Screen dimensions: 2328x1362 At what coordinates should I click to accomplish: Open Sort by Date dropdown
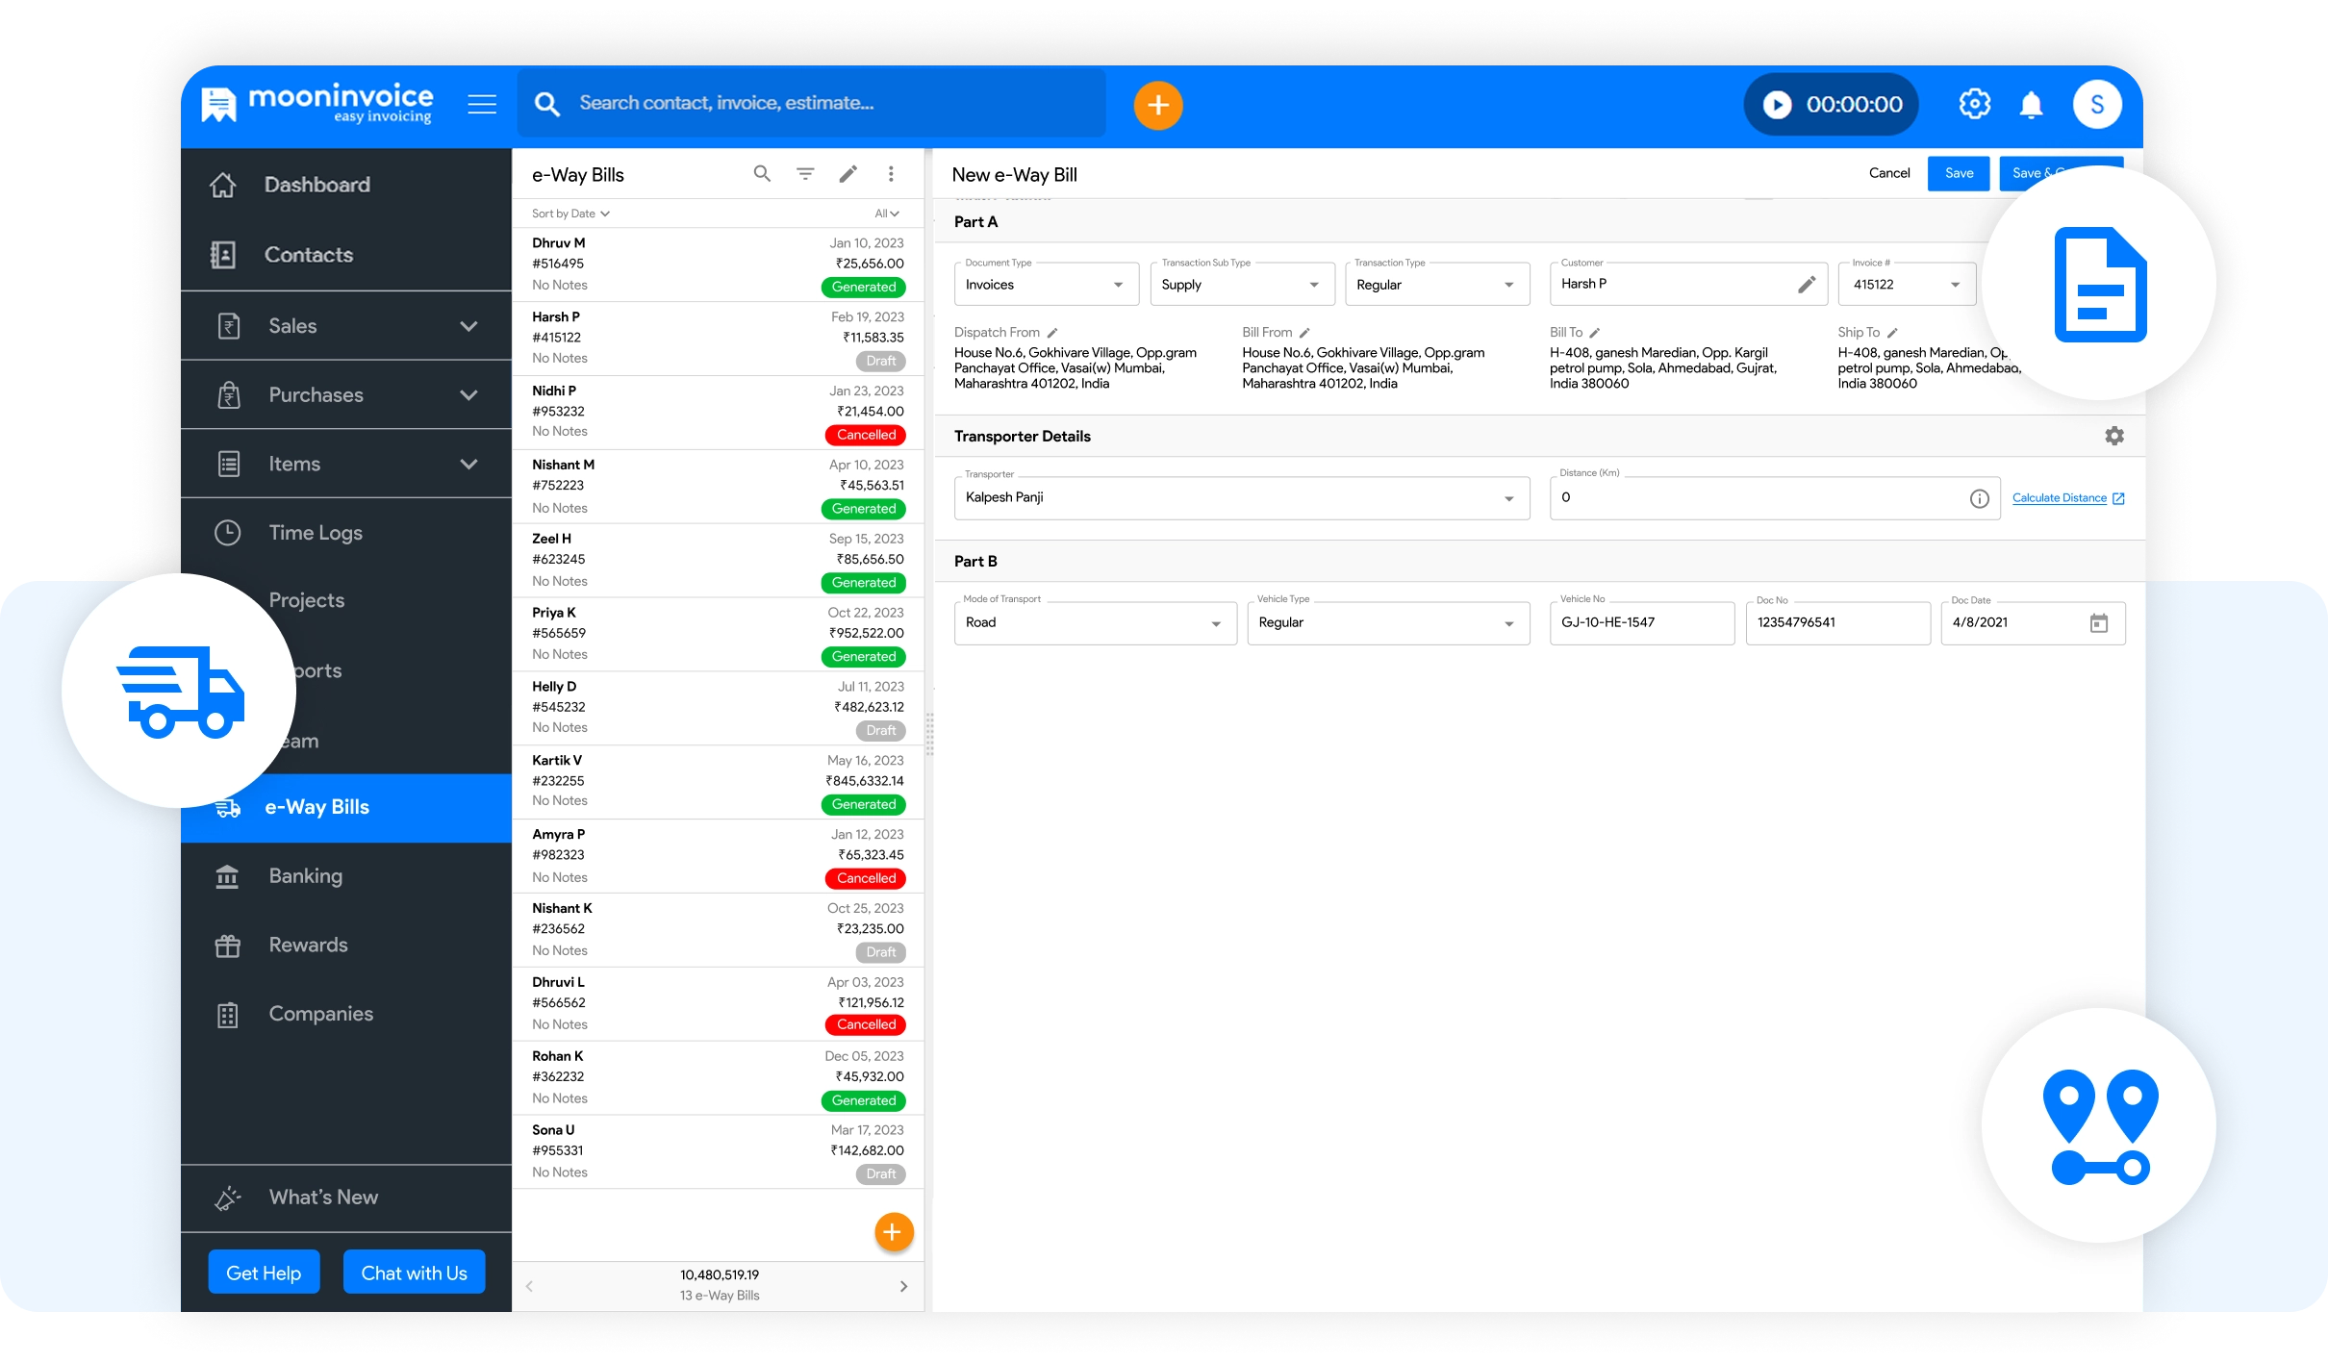click(570, 214)
